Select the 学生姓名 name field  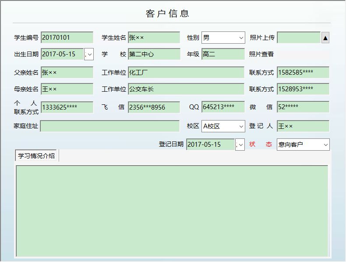(x=154, y=38)
